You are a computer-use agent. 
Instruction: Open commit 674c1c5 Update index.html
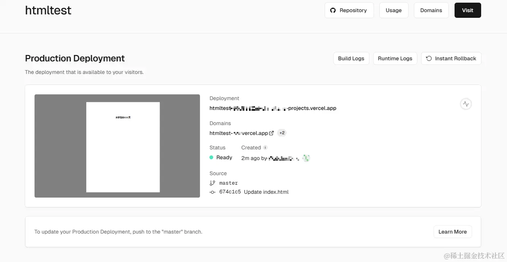pos(254,192)
